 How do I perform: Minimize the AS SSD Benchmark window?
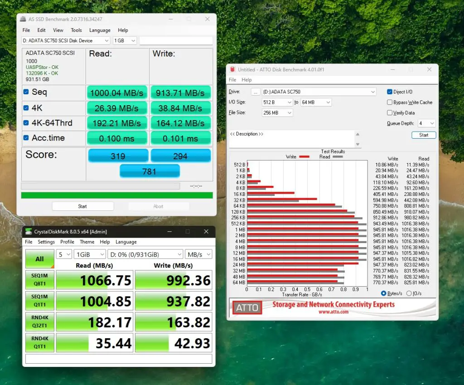click(171, 19)
